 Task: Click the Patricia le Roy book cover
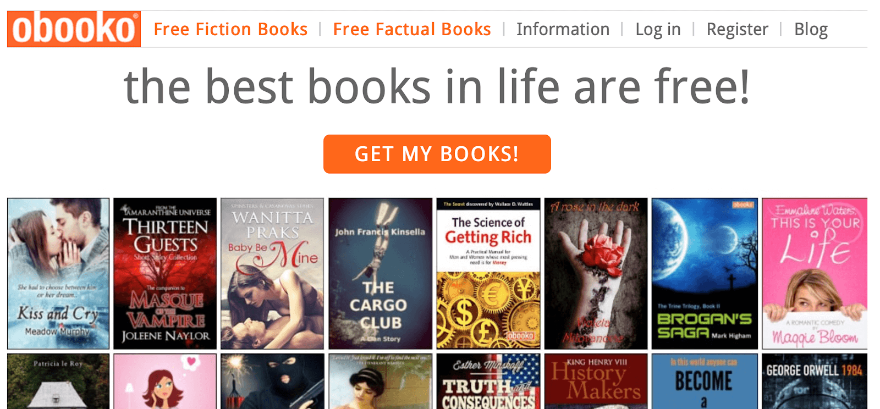[x=58, y=382]
